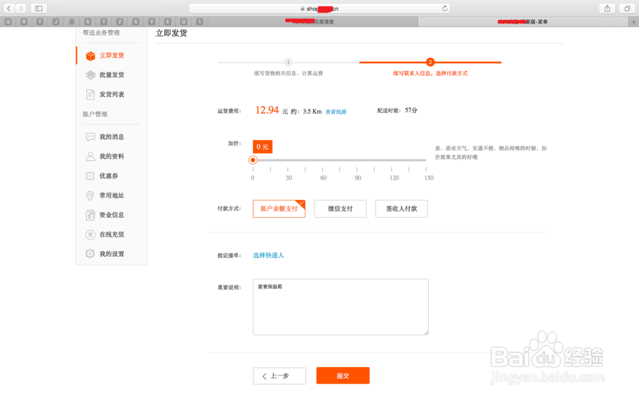Viewport: 639px width, 399px height.
Task: Open 我的消息 chat bubble icon
Action: 90,137
